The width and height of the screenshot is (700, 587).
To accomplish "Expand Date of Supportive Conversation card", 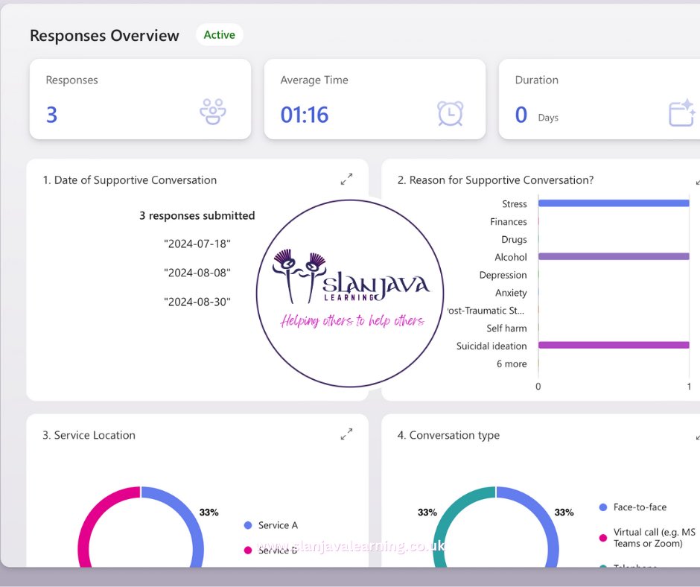I will point(346,179).
